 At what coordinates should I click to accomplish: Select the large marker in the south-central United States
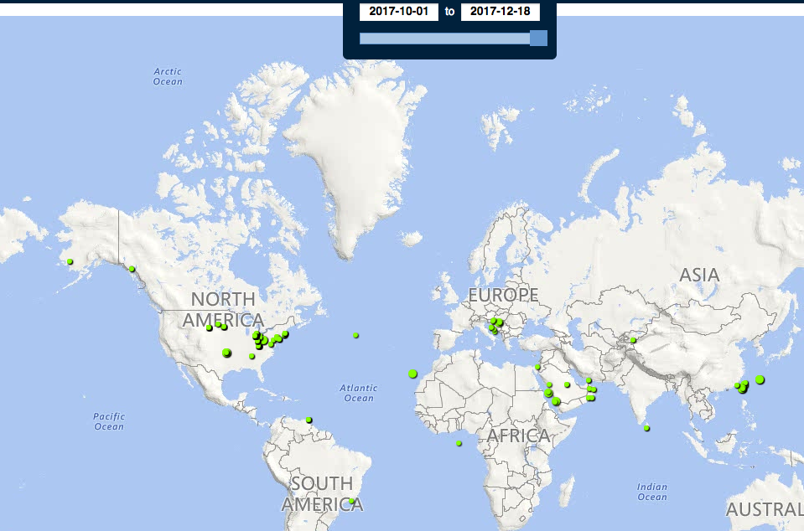pyautogui.click(x=226, y=353)
